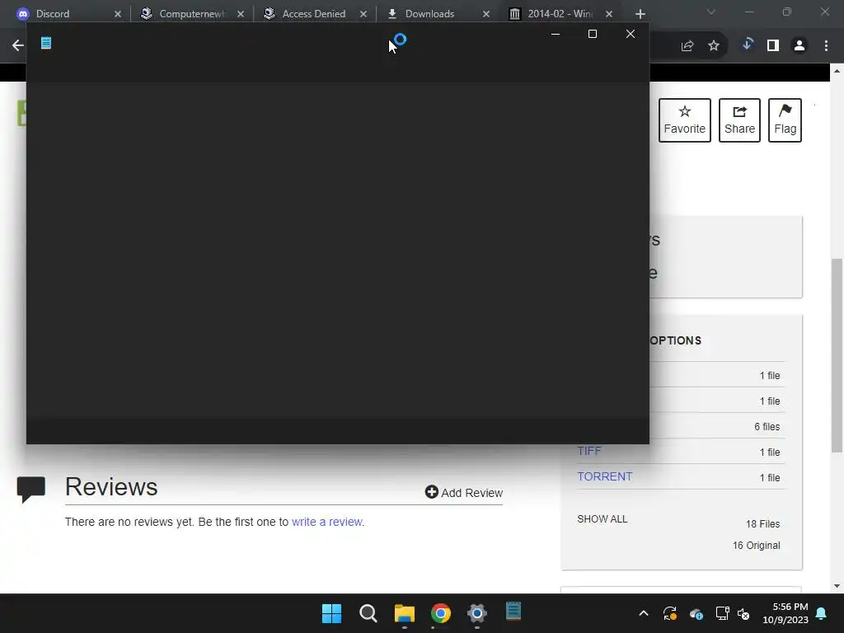The image size is (844, 633).
Task: Open a new browser tab
Action: click(640, 14)
